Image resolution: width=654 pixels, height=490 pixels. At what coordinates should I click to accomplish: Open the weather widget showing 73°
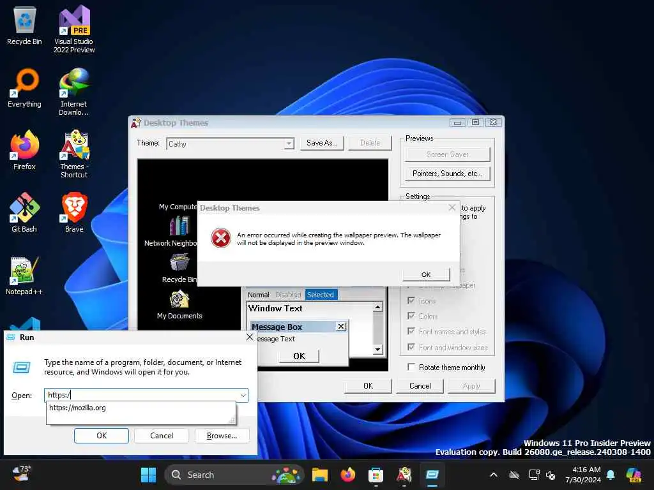[22, 474]
